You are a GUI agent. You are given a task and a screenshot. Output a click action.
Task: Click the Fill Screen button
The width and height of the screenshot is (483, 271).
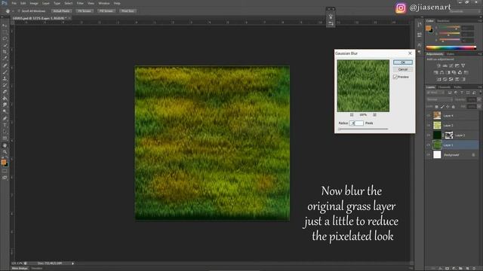pyautogui.click(x=106, y=11)
